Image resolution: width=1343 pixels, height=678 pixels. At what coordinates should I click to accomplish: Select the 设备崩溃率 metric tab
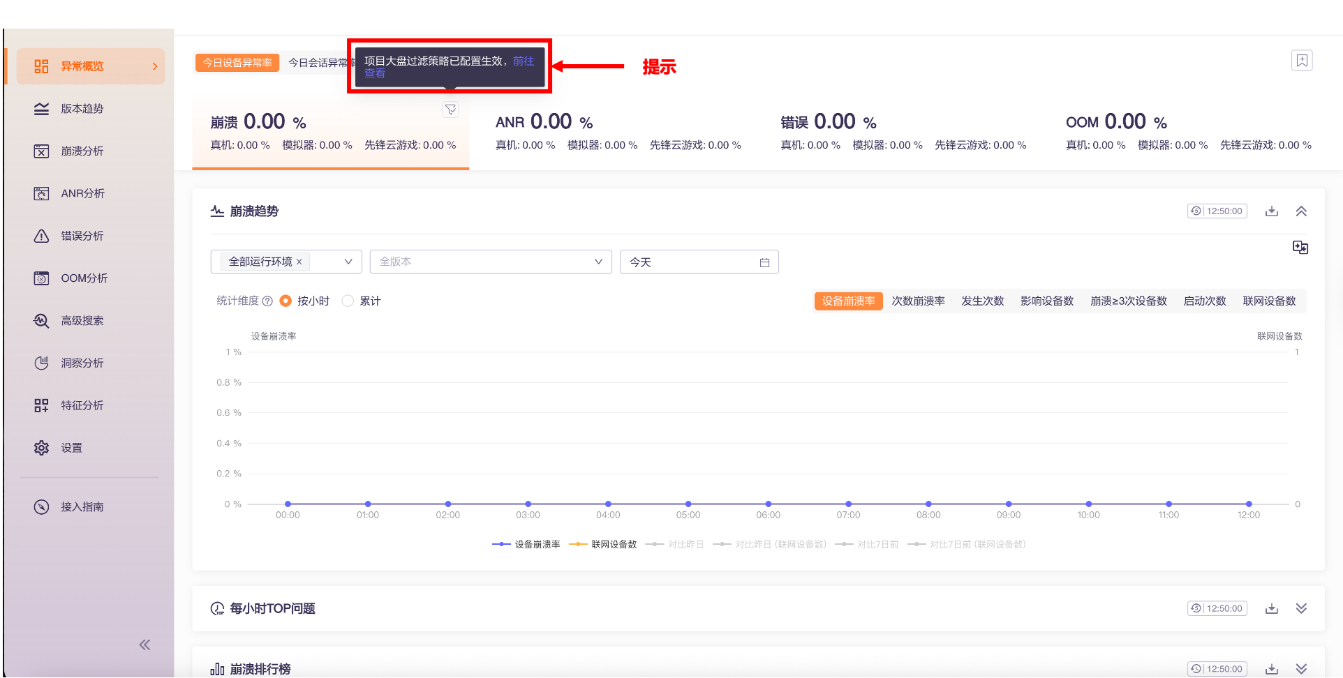click(x=849, y=301)
